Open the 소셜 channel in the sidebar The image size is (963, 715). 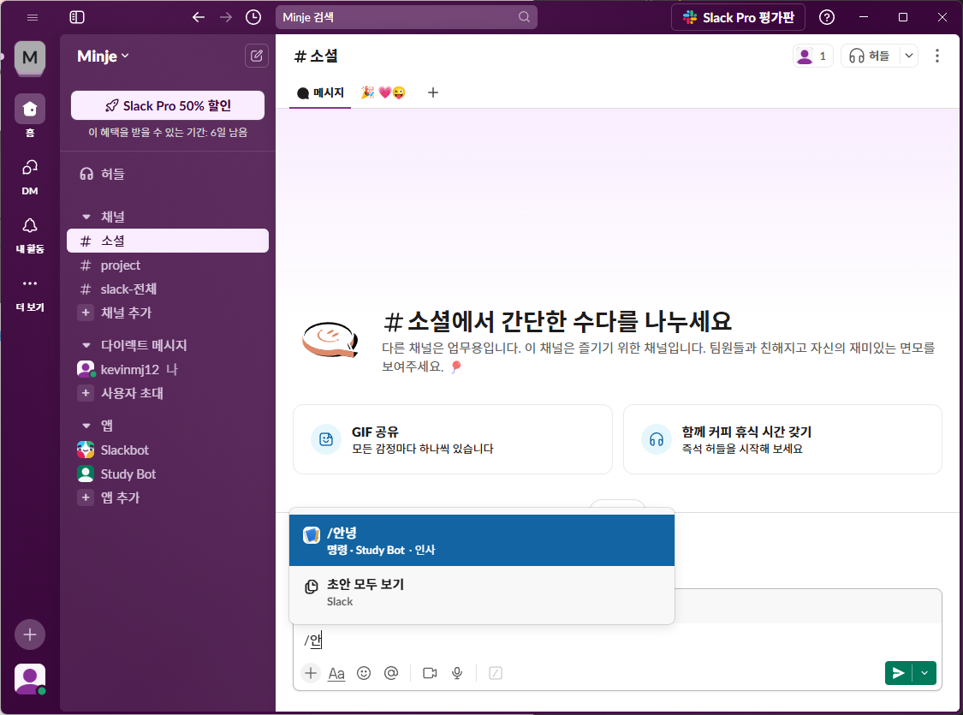[x=168, y=241]
